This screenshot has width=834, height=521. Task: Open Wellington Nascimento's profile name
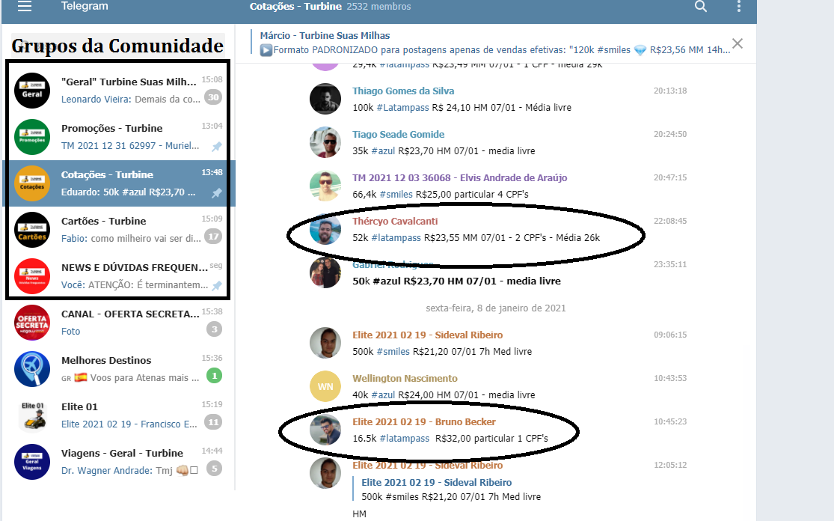click(x=405, y=378)
